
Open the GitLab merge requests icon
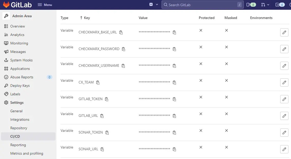click(x=263, y=4)
